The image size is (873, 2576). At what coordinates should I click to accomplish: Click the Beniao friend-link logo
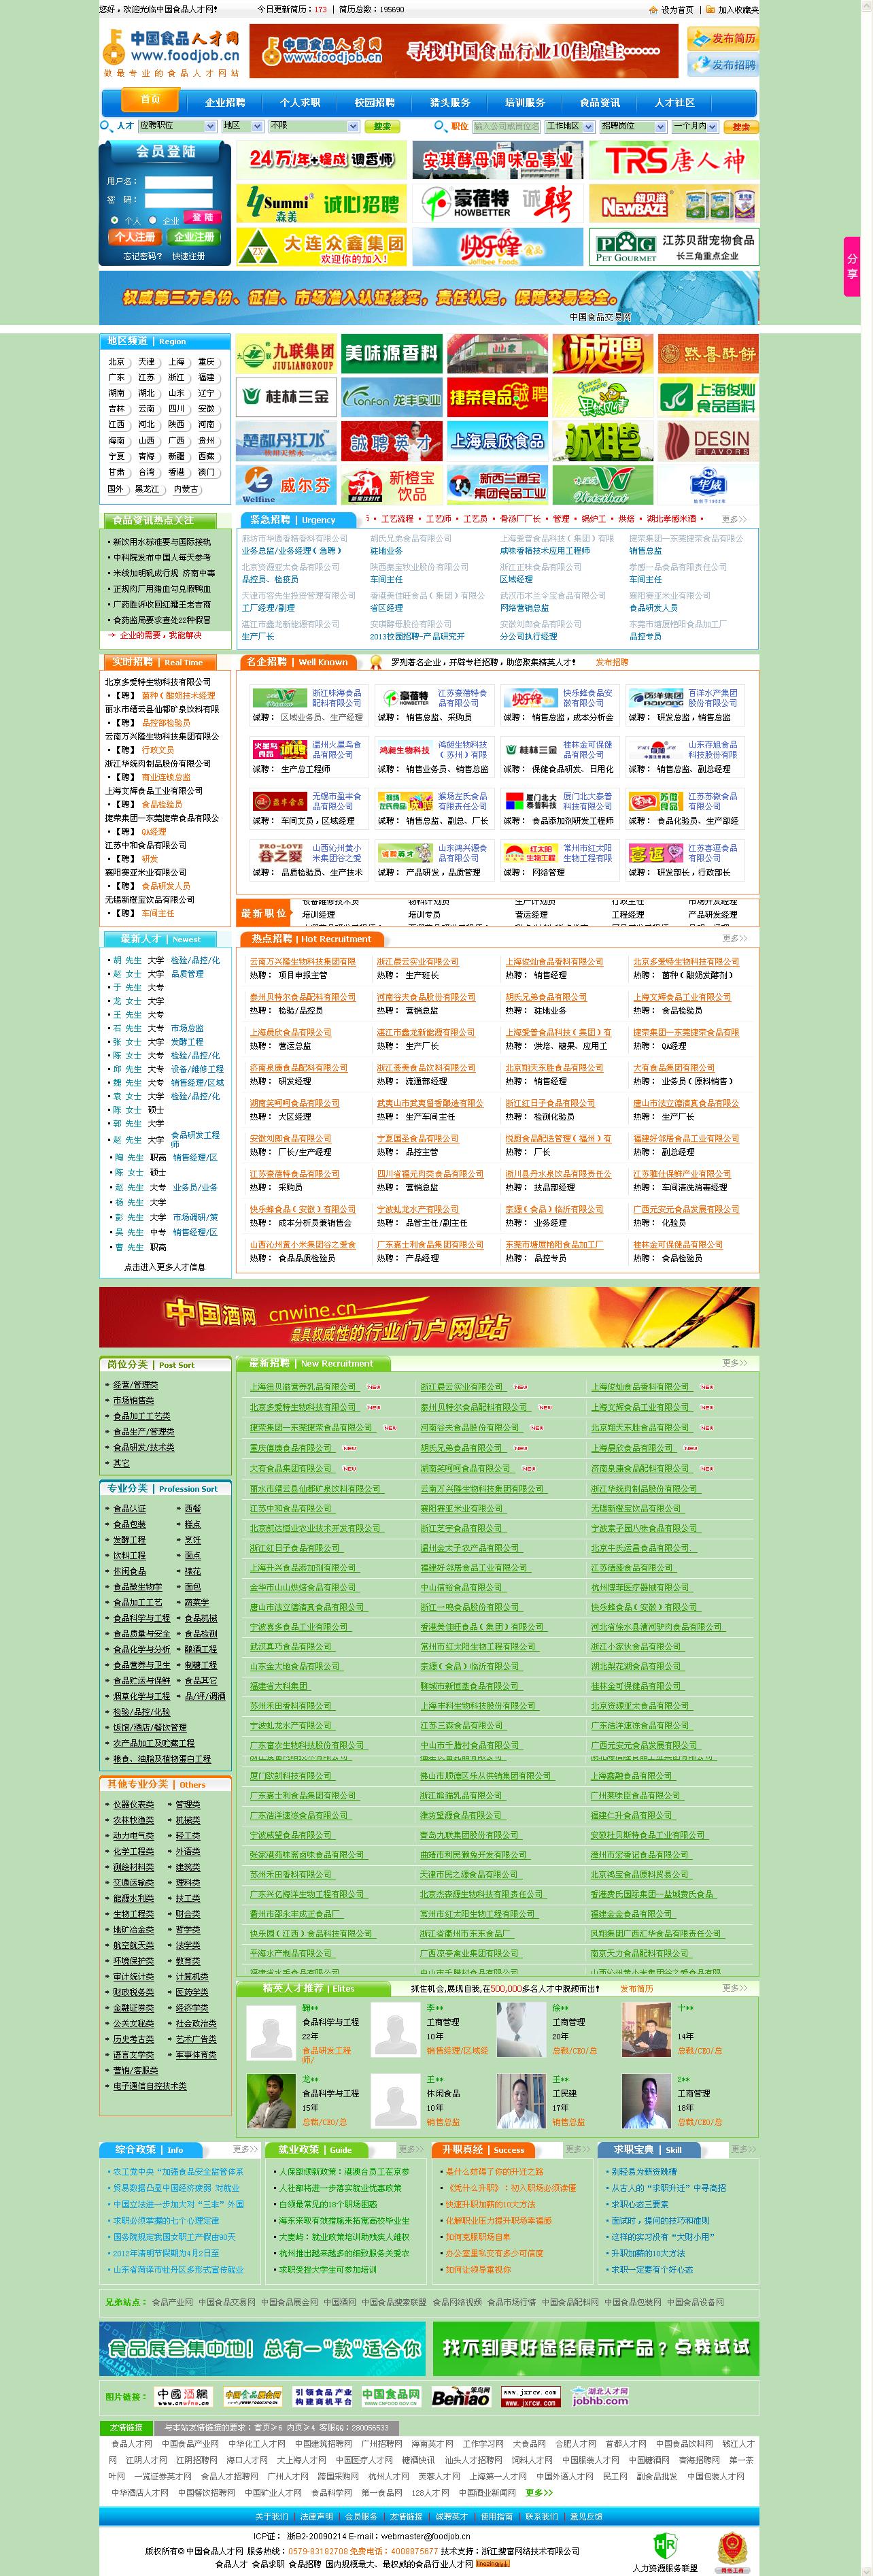[461, 2397]
